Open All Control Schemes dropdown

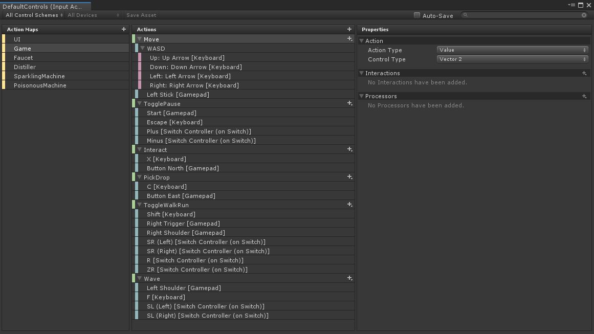pos(34,15)
